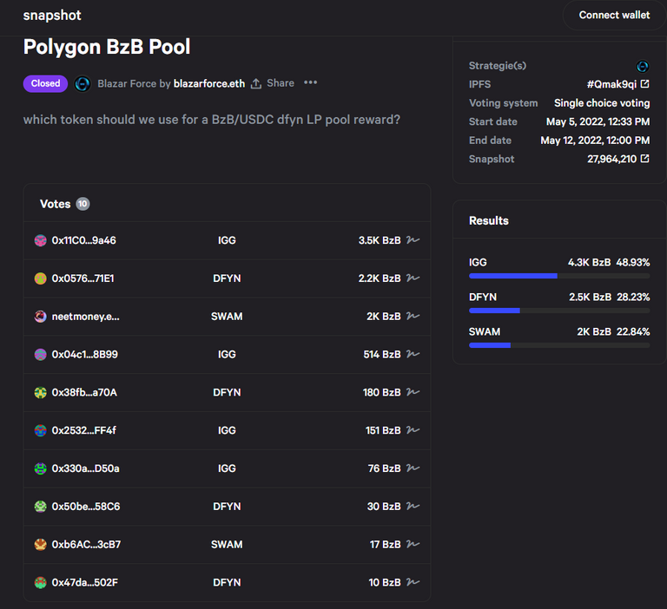Click the end date May 12, 2022, 12:00 PM

click(595, 141)
